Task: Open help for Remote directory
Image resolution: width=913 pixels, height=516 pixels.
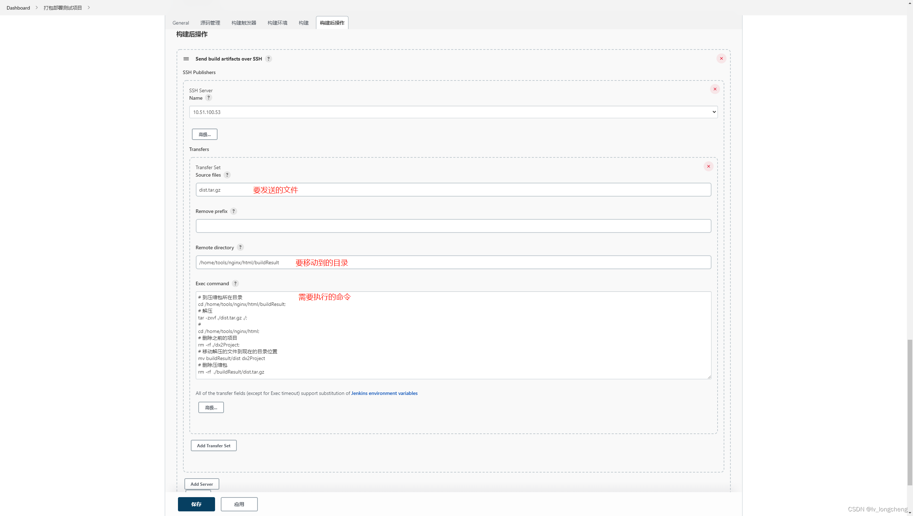Action: tap(240, 247)
